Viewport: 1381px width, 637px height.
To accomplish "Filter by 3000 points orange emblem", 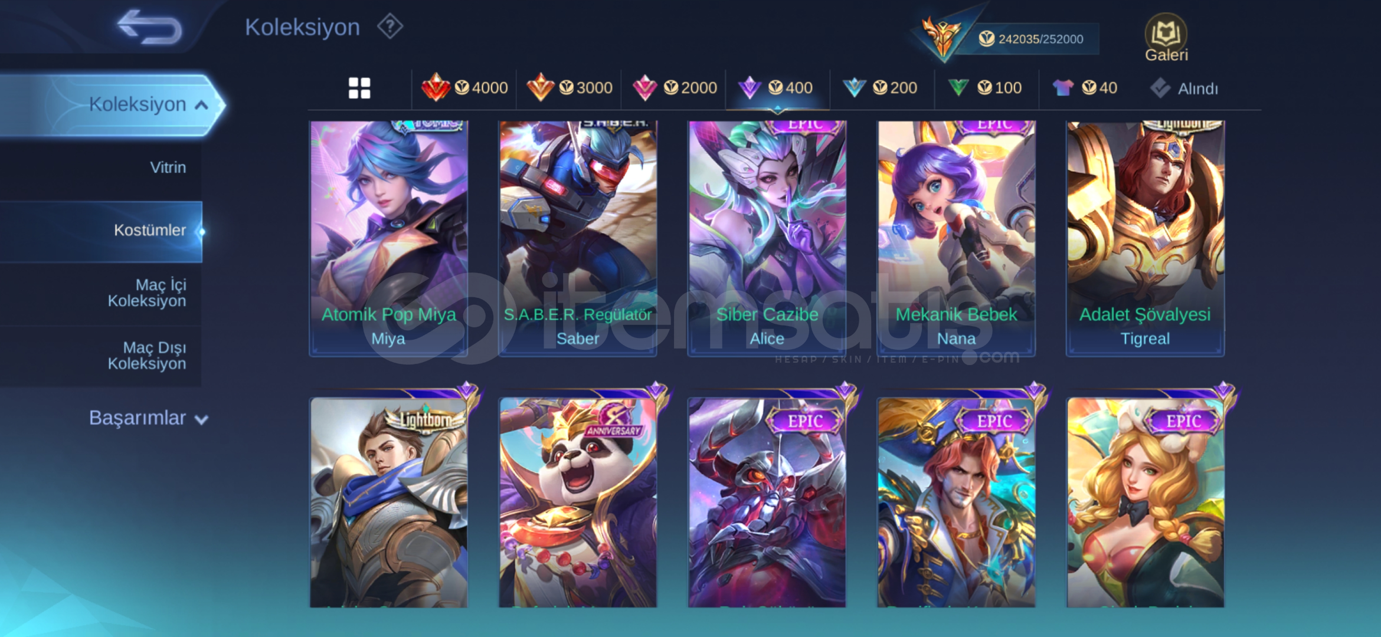I will 569,88.
